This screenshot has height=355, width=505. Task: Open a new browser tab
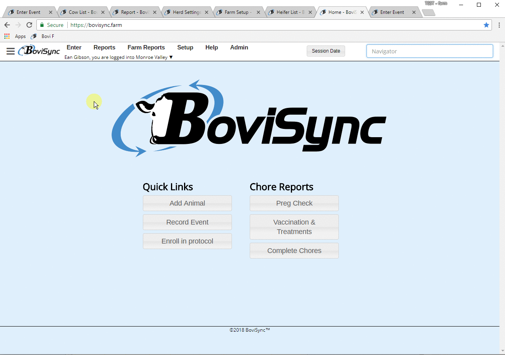(x=429, y=13)
